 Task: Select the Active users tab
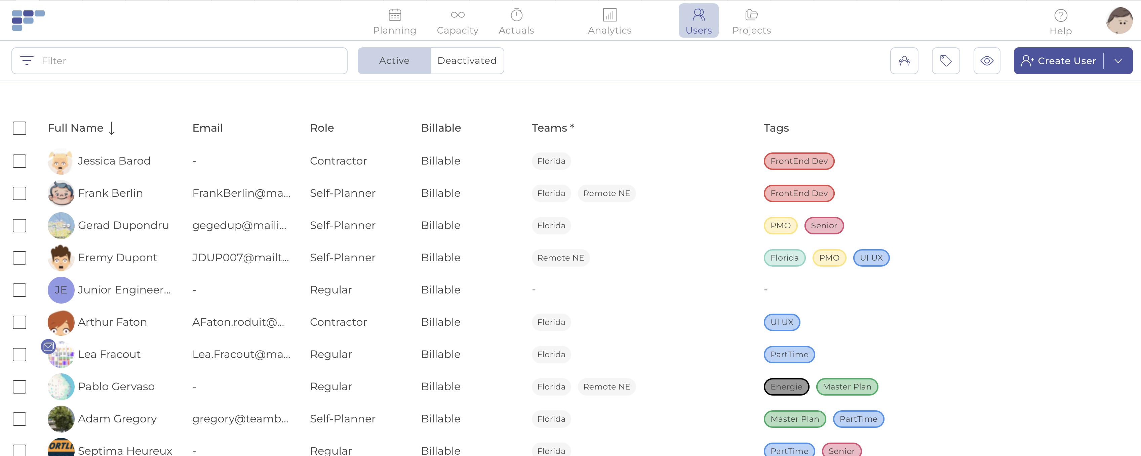point(394,60)
